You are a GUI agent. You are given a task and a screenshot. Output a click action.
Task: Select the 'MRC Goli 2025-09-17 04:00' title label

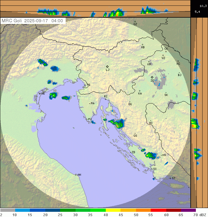(x=32, y=21)
